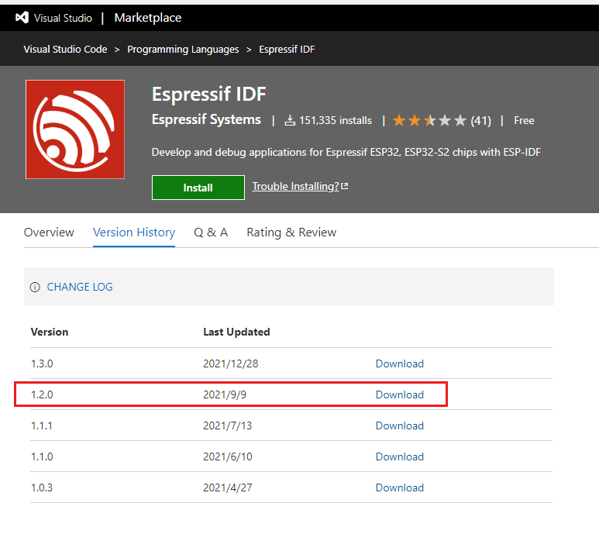Click the green Install button

pos(198,188)
